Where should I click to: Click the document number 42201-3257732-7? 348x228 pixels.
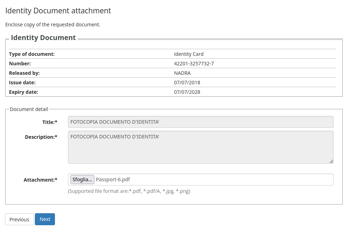click(194, 64)
